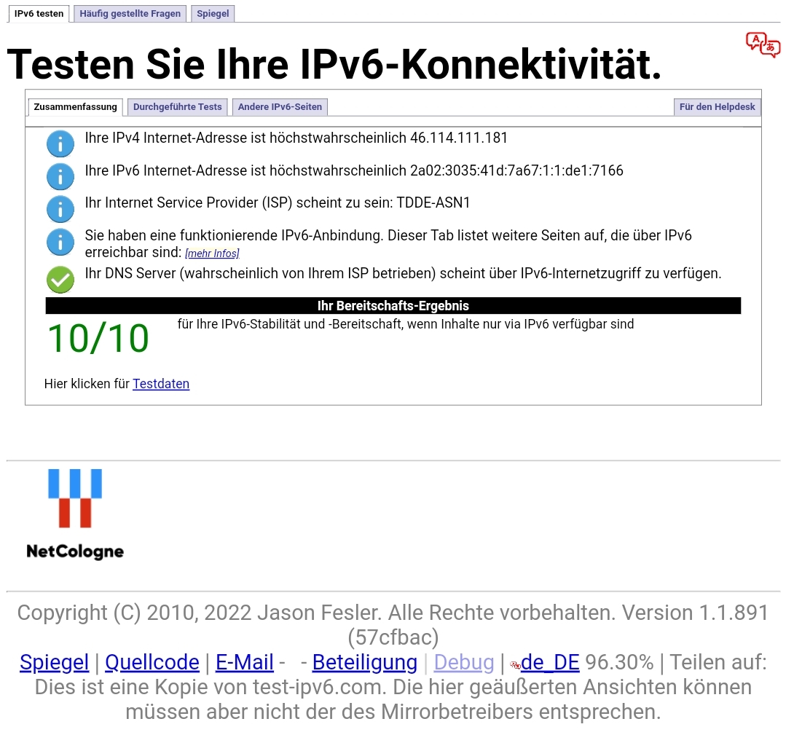Open the Häufig gestellte Fragen tab

pos(130,13)
